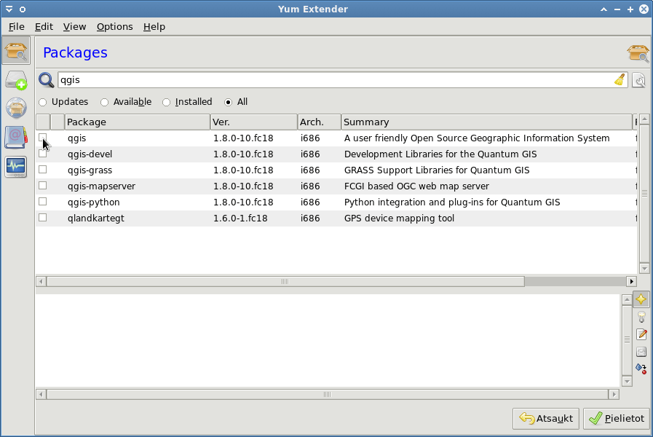Image resolution: width=653 pixels, height=437 pixels.
Task: Select the Installed filter radio button
Action: [x=166, y=102]
